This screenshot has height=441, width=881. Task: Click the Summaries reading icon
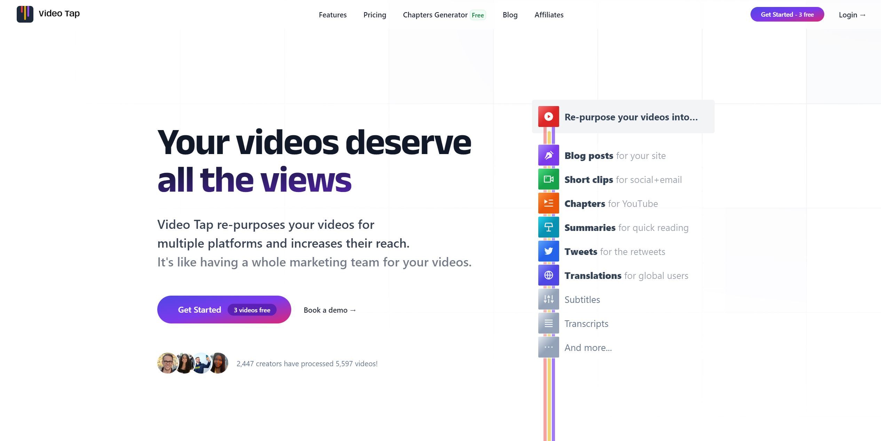(x=548, y=227)
